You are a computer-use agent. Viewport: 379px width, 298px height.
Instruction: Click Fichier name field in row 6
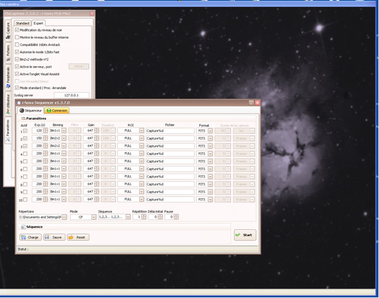click(x=170, y=169)
